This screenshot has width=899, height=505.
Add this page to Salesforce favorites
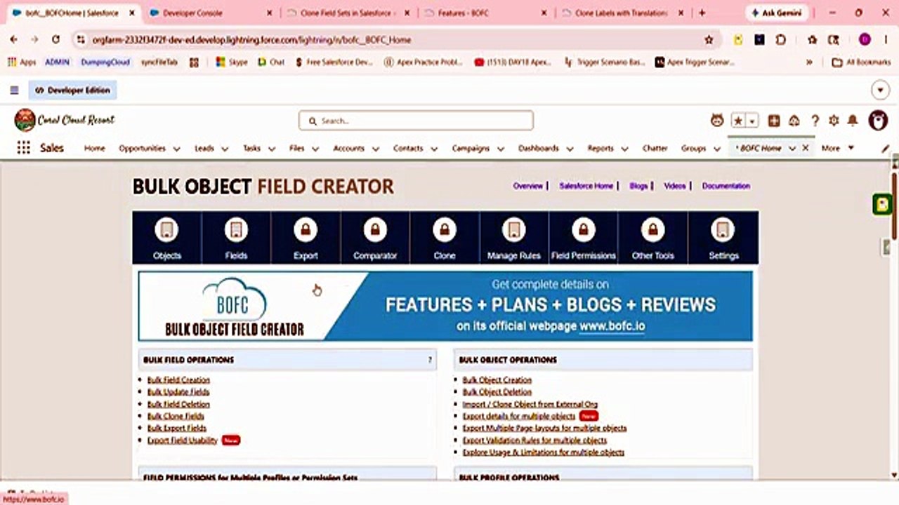coord(738,121)
